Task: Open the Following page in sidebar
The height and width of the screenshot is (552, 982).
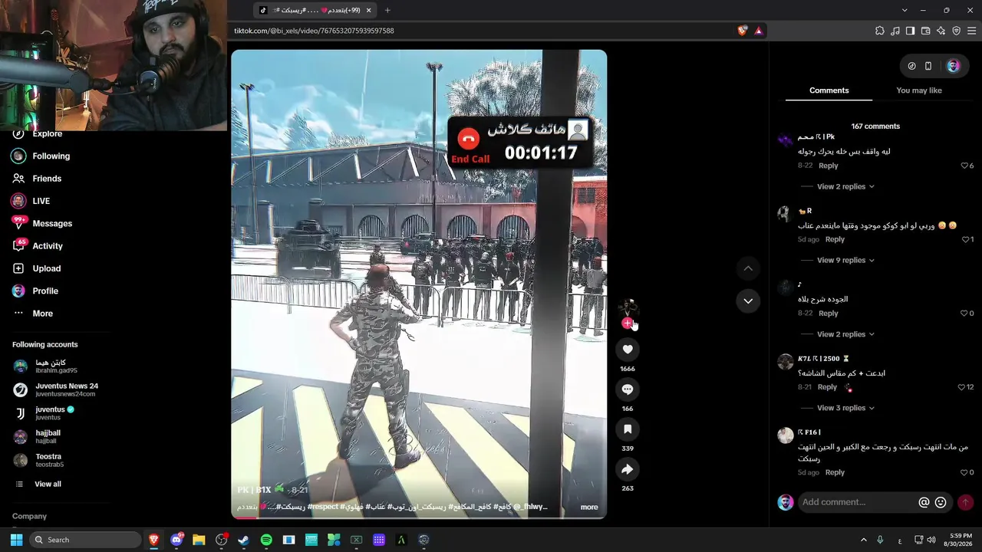Action: coord(51,156)
